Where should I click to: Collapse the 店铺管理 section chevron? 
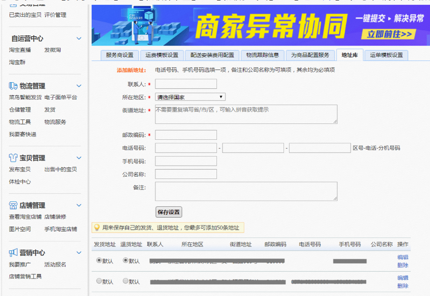tap(79, 205)
